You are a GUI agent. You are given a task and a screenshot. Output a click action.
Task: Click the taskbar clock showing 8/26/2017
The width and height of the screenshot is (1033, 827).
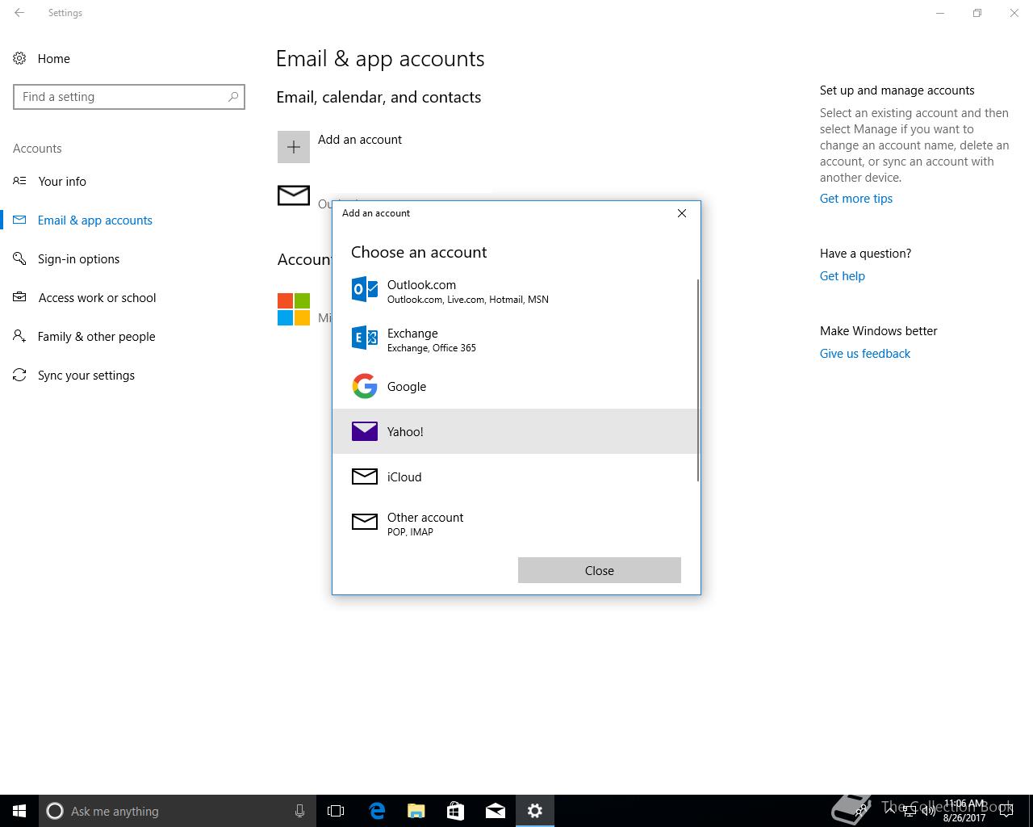point(964,811)
